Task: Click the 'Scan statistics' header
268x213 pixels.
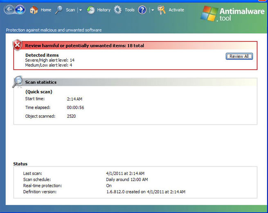Action: click(x=41, y=82)
